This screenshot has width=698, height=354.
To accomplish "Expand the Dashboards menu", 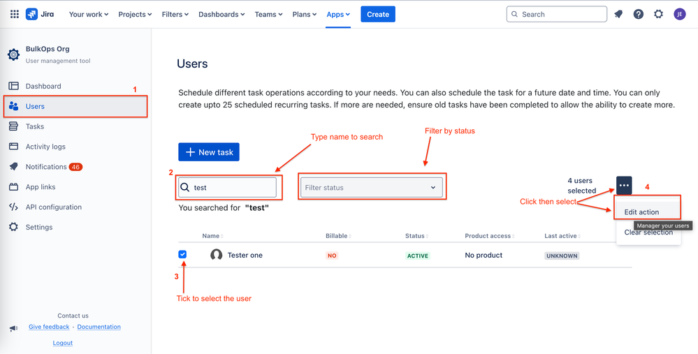I will pyautogui.click(x=221, y=14).
